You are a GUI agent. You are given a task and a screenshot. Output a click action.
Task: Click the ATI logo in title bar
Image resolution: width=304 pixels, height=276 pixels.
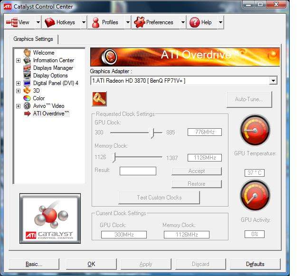(8, 7)
